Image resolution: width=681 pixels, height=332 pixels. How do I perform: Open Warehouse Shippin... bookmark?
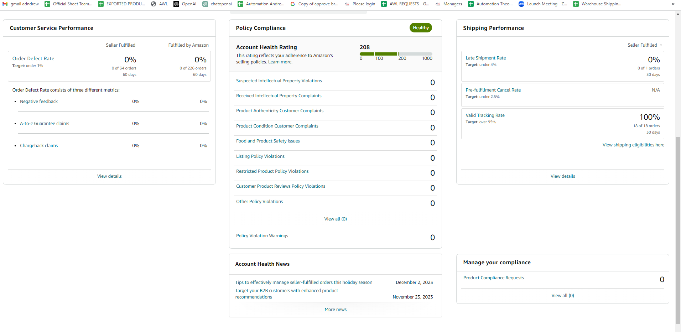(x=597, y=4)
